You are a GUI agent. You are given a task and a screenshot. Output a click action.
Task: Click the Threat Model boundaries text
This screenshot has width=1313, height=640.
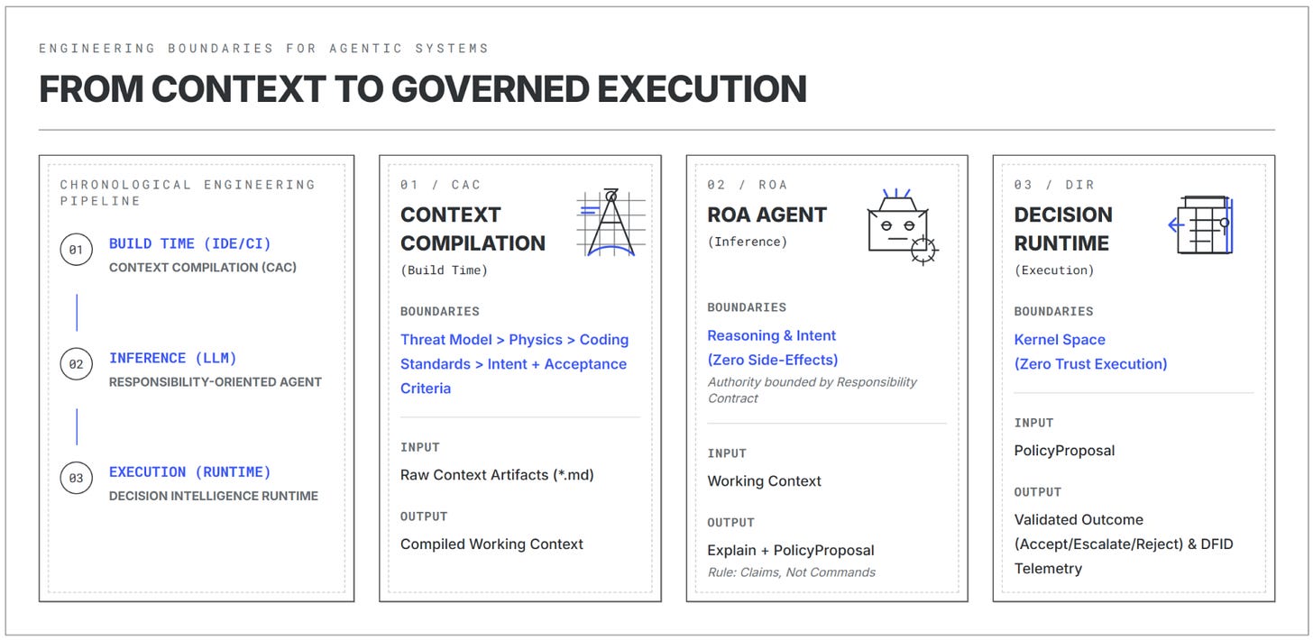pos(514,364)
